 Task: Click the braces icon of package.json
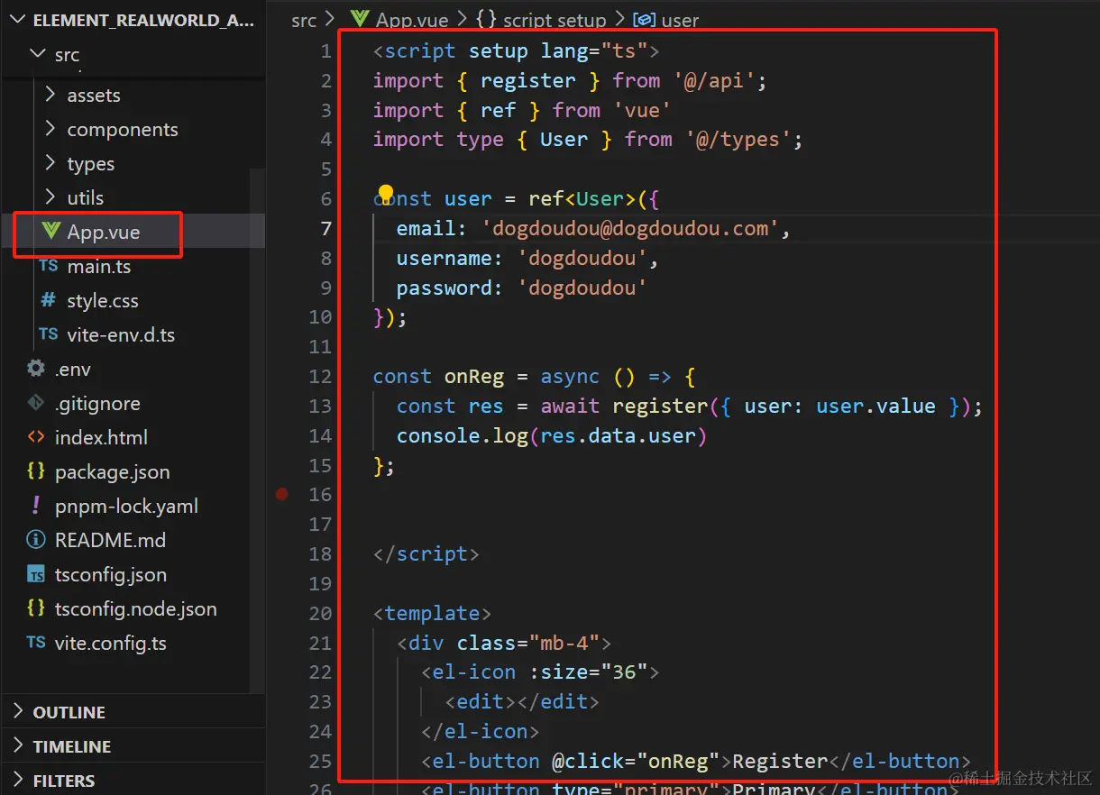click(36, 471)
